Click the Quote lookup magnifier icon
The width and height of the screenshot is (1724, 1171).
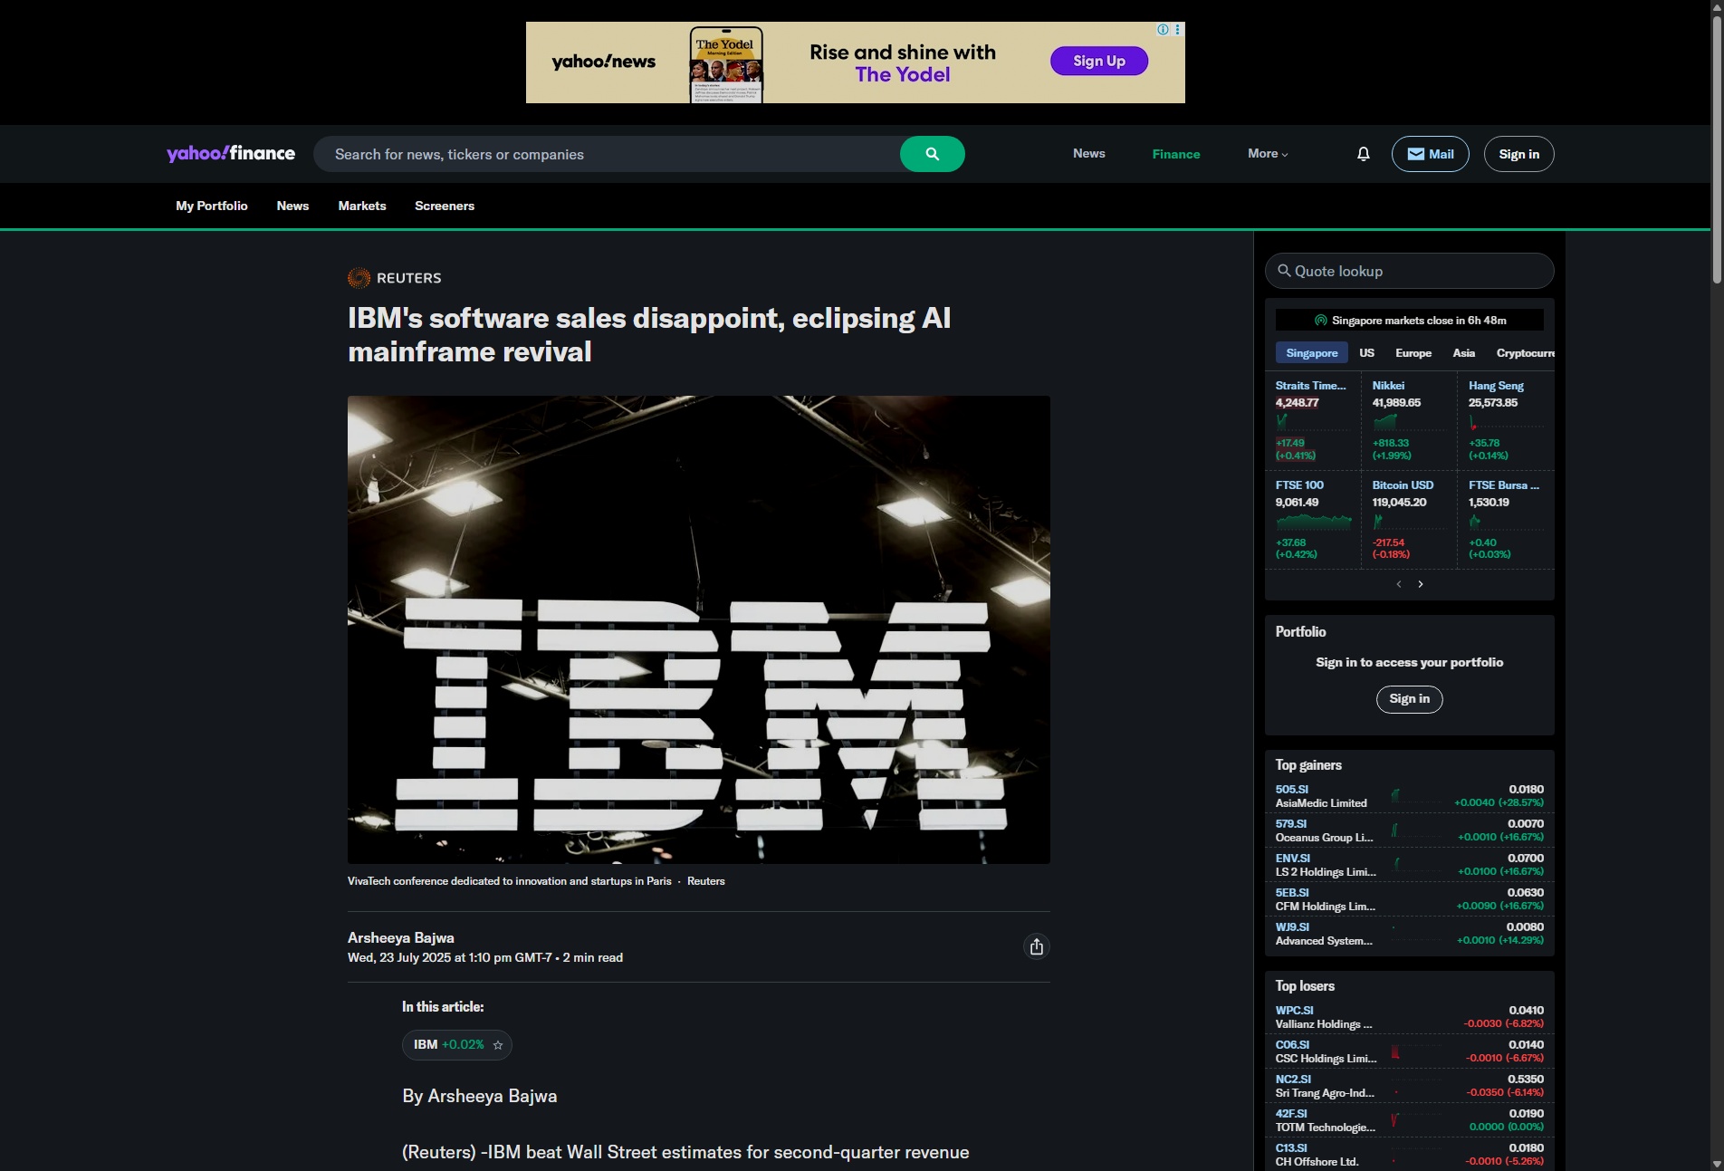pos(1284,271)
